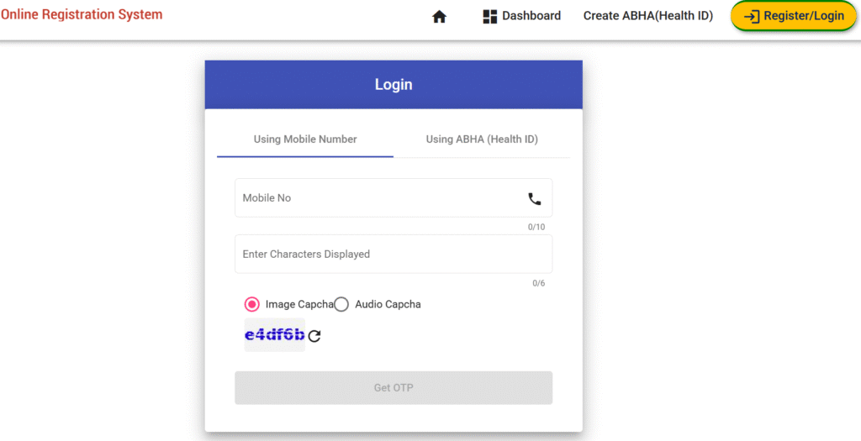861x441 pixels.
Task: Select the Audio Capcha radio button
Action: point(341,304)
